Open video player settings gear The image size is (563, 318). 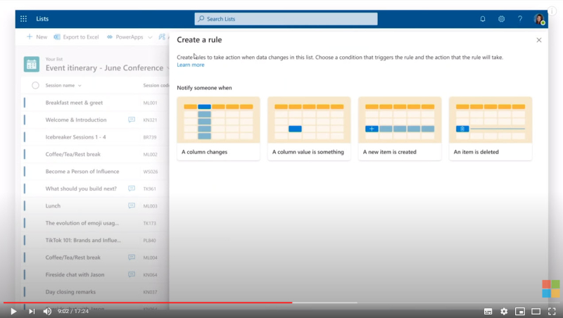coord(504,311)
